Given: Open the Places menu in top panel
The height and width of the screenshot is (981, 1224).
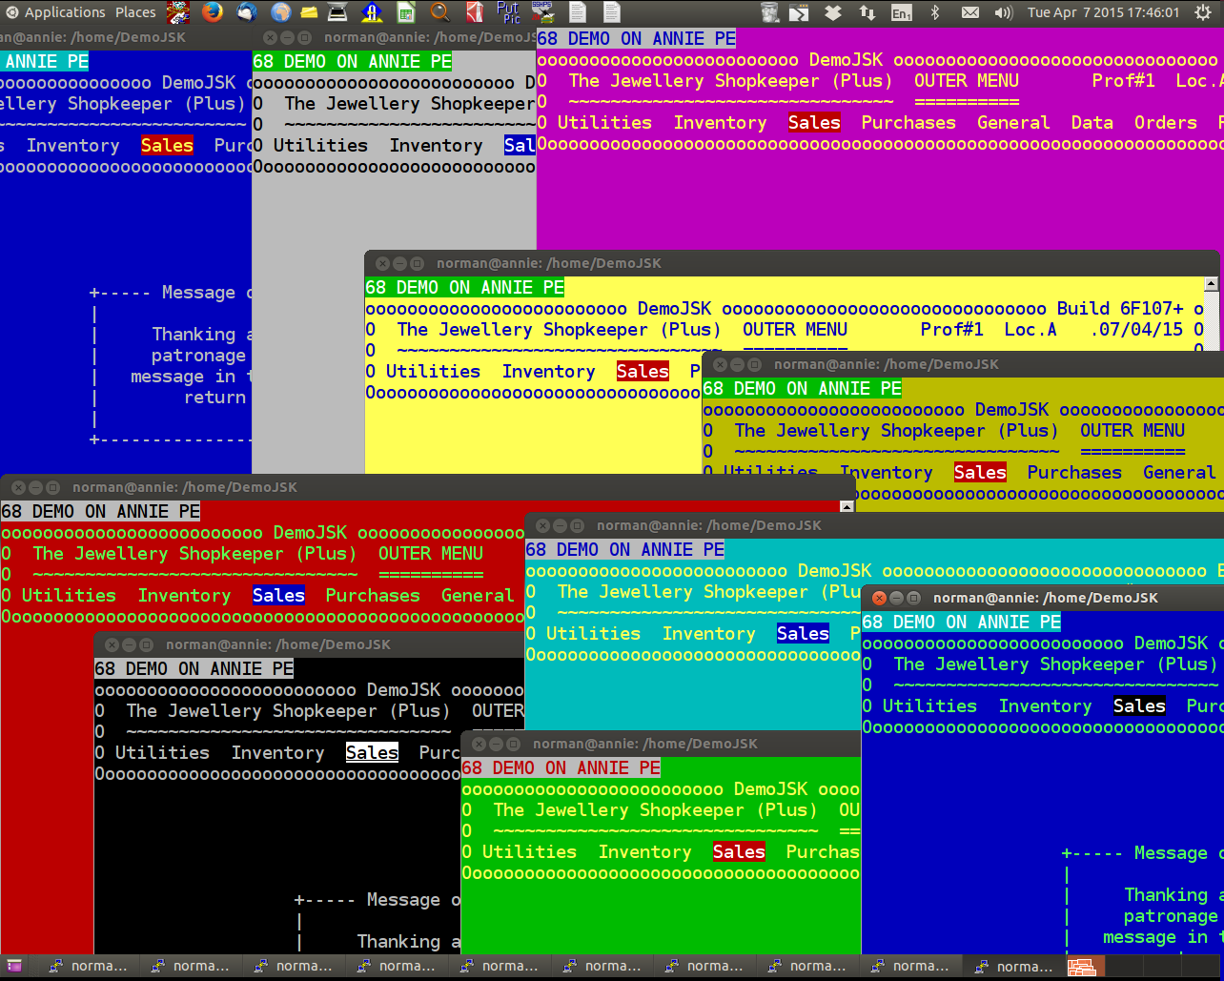Looking at the screenshot, I should coord(135,12).
